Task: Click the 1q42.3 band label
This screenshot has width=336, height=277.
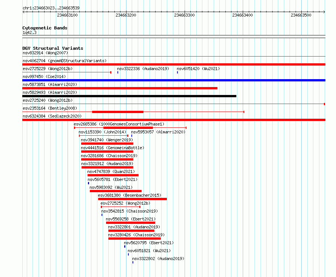Action: [29, 32]
